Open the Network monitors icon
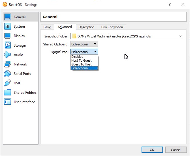 pos(8,64)
